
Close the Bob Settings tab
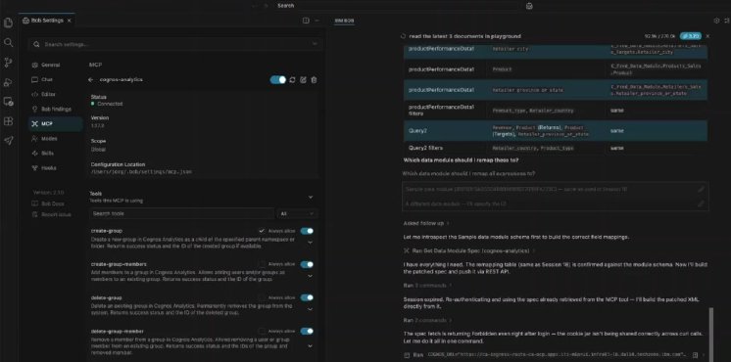point(70,21)
